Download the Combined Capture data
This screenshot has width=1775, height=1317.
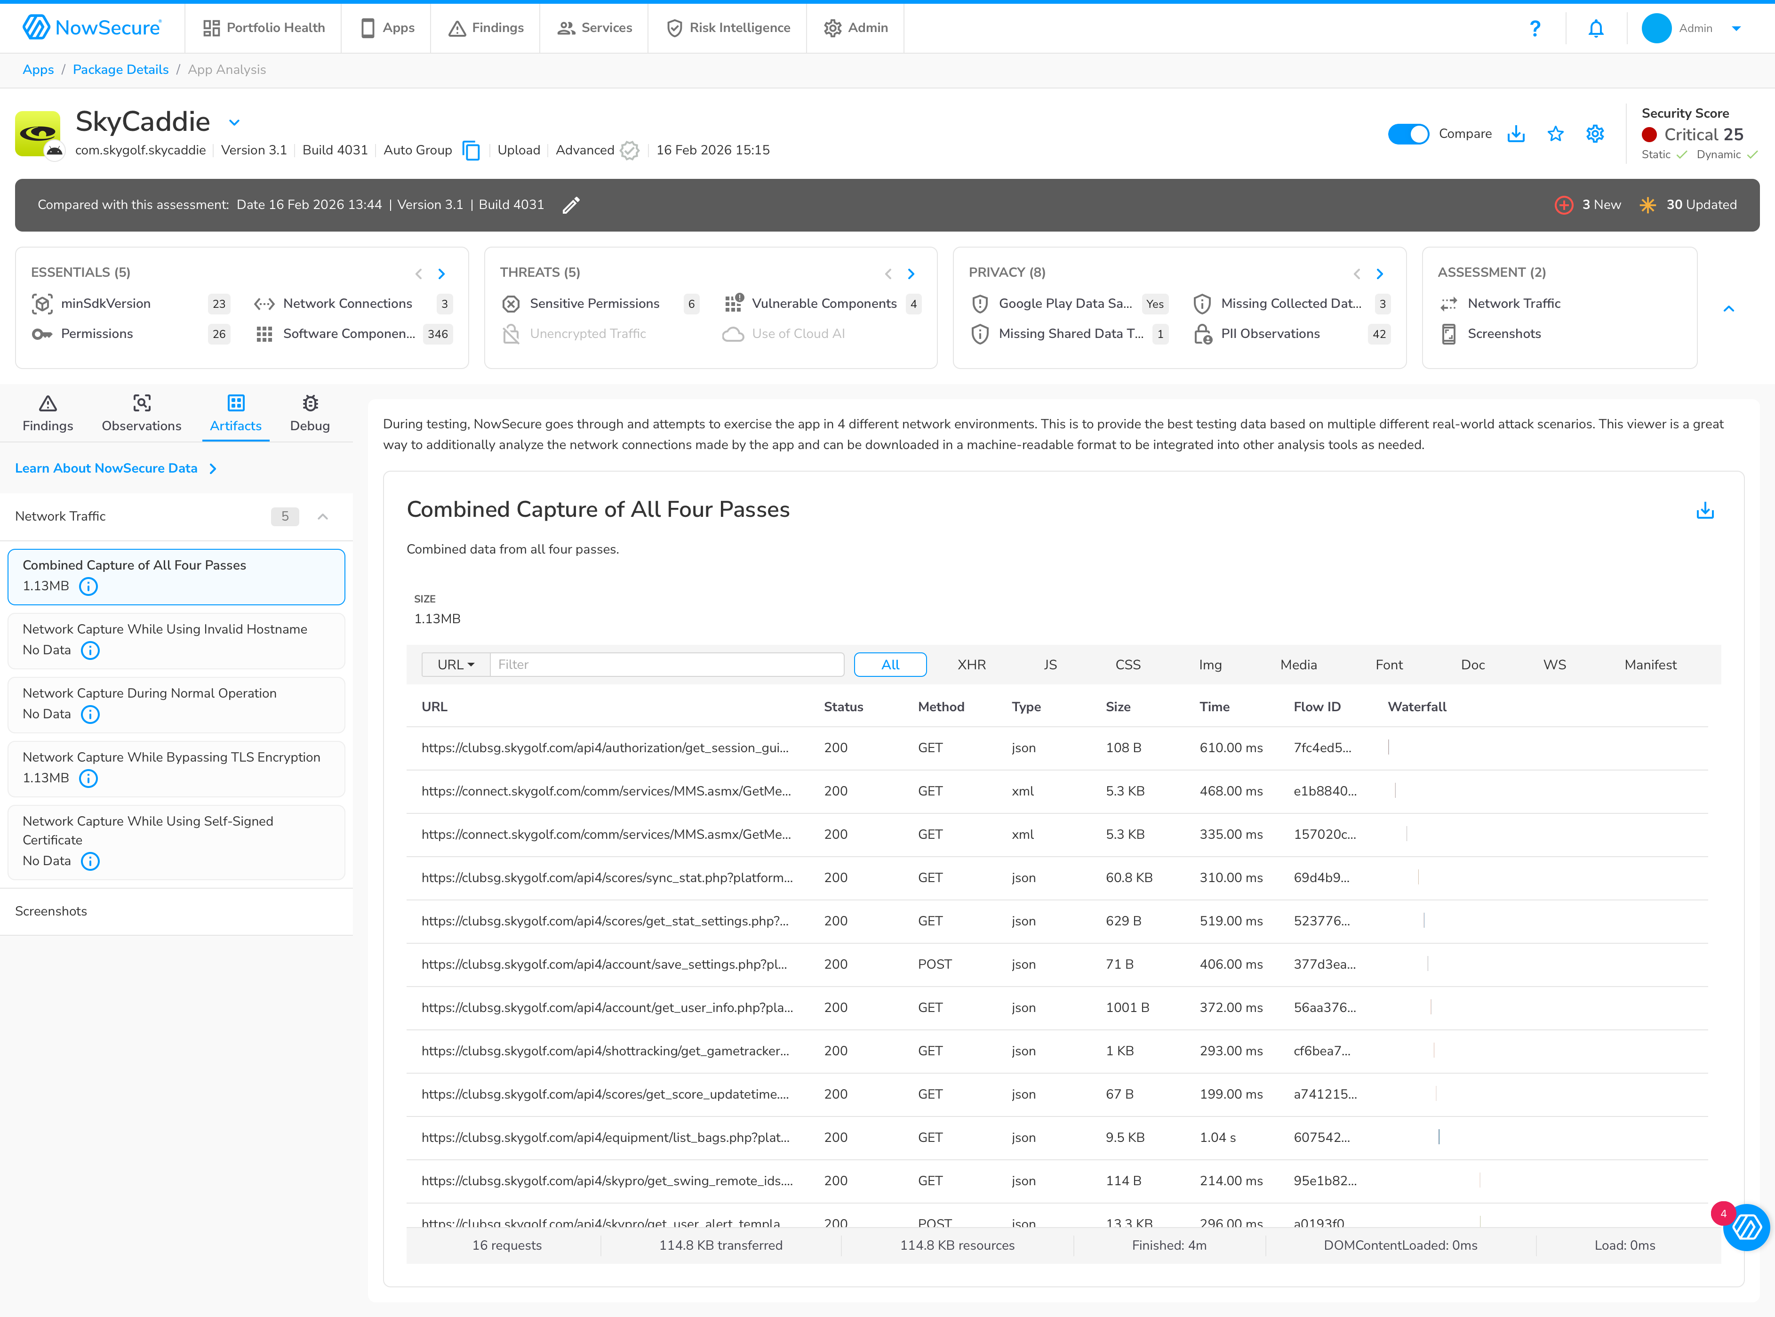click(1706, 510)
